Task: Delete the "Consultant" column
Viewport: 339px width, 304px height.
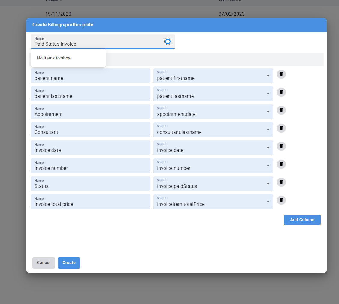Action: click(281, 128)
